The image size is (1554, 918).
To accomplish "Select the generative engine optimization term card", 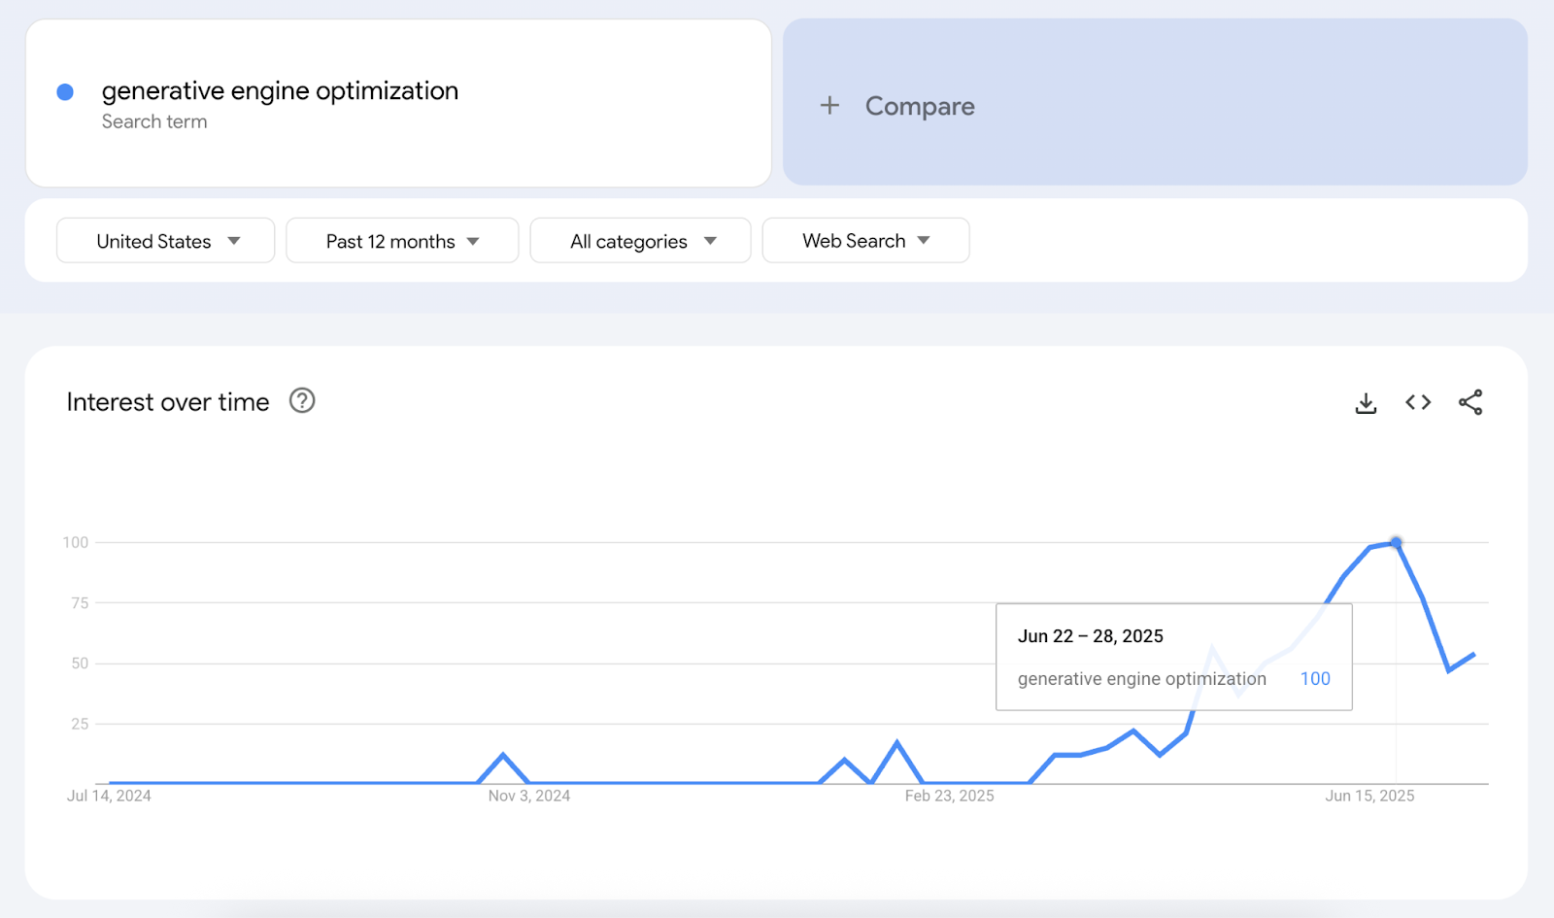I will 398,103.
